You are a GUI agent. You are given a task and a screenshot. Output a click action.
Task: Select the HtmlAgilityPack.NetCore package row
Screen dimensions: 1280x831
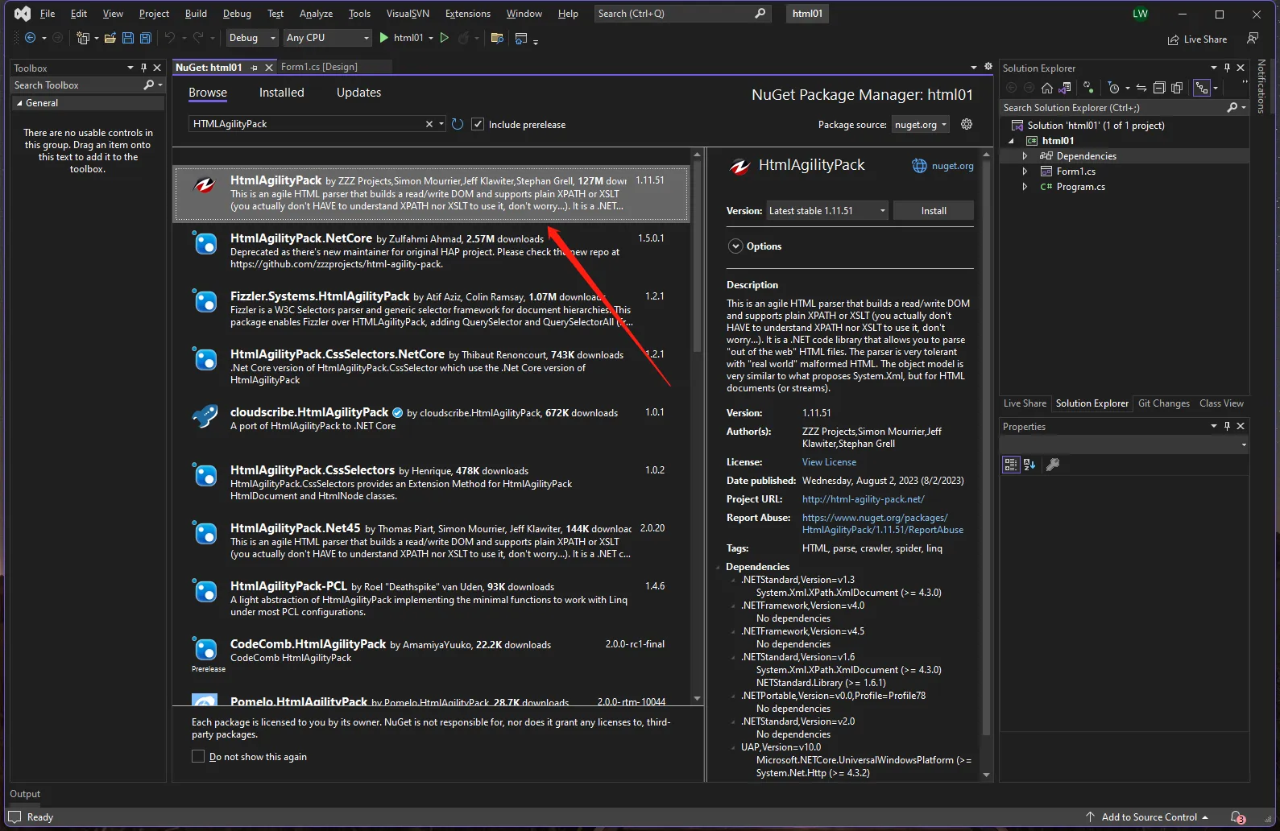[431, 250]
